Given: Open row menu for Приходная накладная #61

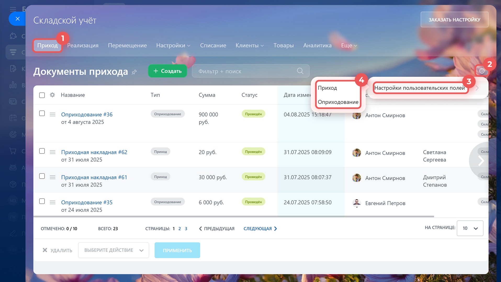Looking at the screenshot, I should [53, 177].
